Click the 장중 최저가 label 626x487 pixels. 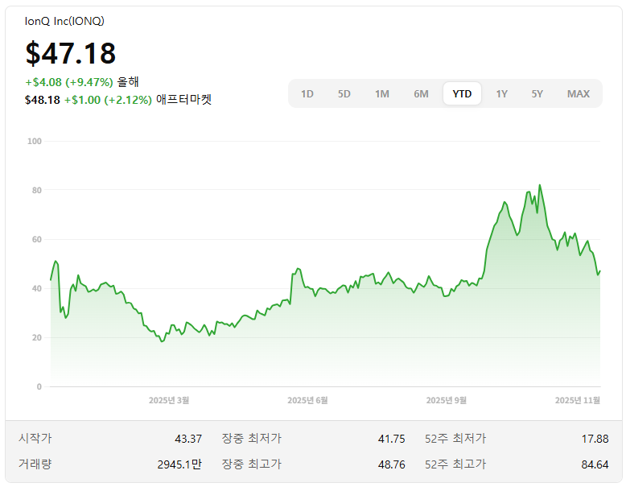click(252, 438)
